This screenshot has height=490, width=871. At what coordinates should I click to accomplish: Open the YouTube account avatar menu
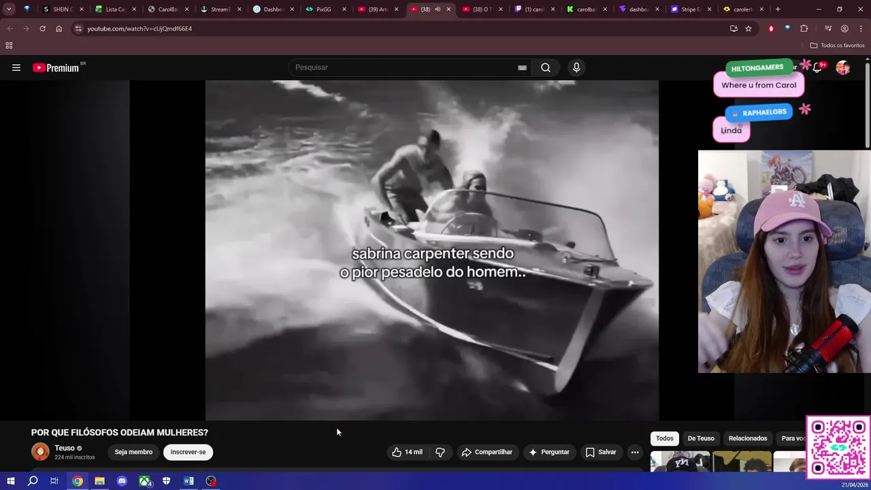point(843,67)
